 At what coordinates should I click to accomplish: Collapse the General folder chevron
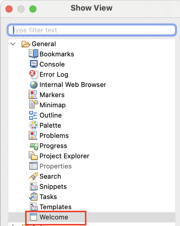[13, 44]
